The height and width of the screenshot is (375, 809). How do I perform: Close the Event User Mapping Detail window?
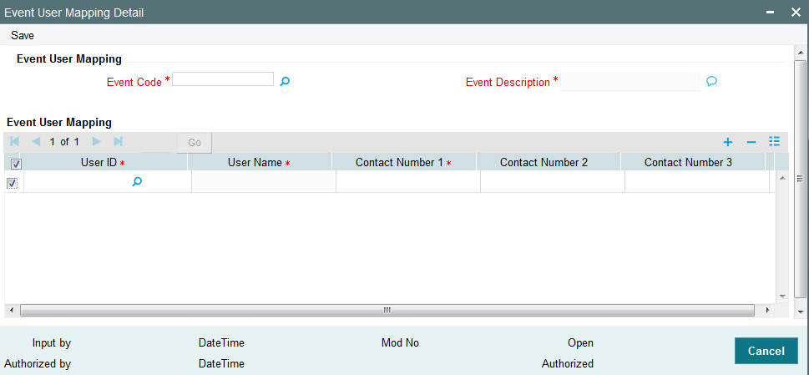coord(796,13)
